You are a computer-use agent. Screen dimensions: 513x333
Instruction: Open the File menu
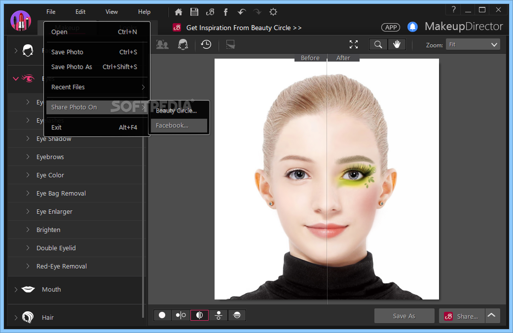tap(51, 12)
